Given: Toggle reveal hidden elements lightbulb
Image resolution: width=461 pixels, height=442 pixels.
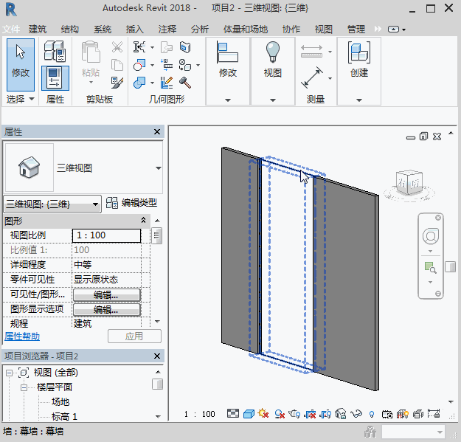Looking at the screenshot, I should pos(371,414).
